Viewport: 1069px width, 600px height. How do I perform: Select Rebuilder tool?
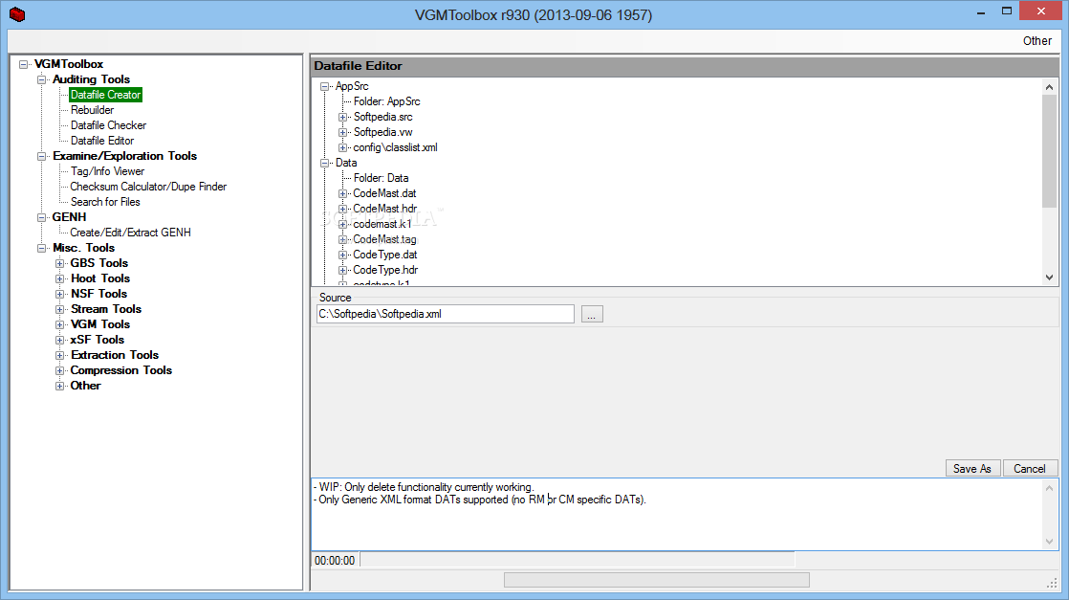(92, 110)
